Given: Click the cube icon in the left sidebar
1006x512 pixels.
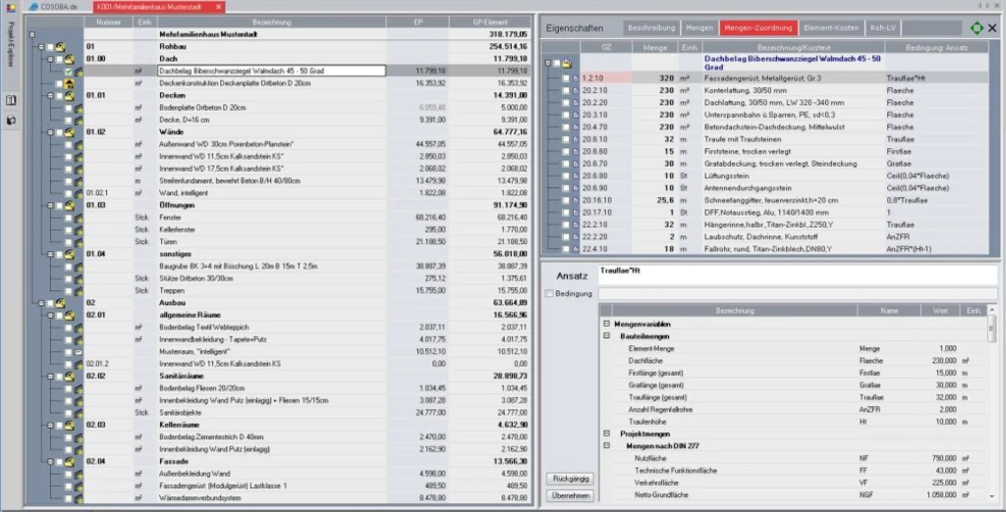Looking at the screenshot, I should (x=11, y=121).
